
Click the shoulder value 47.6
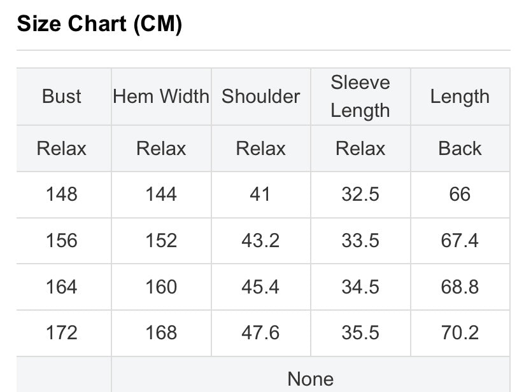coord(260,333)
